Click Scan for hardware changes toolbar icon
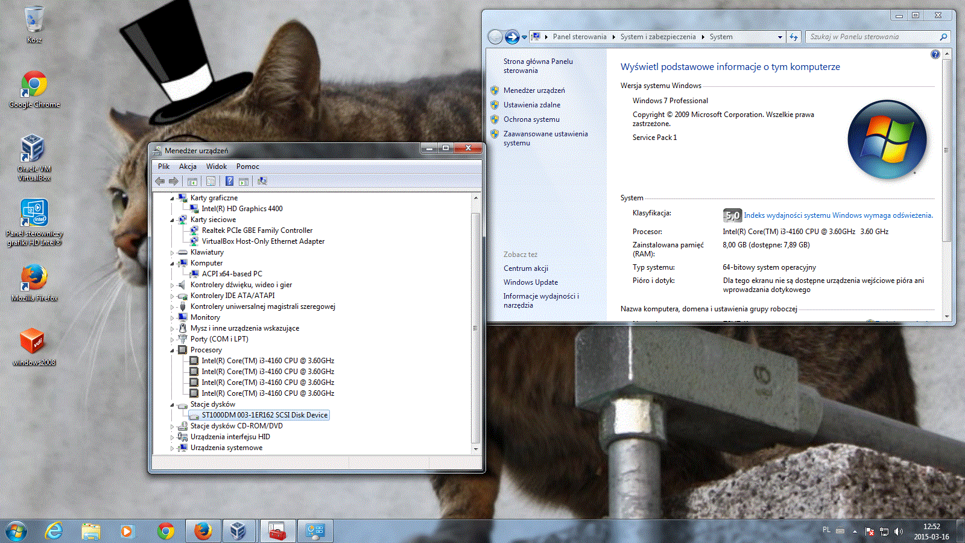 coord(262,181)
